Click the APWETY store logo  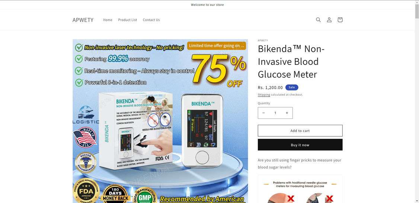click(83, 20)
